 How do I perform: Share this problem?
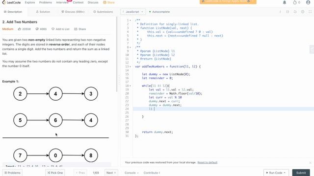[80, 29]
